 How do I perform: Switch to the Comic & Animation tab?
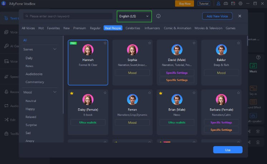pyautogui.click(x=178, y=28)
